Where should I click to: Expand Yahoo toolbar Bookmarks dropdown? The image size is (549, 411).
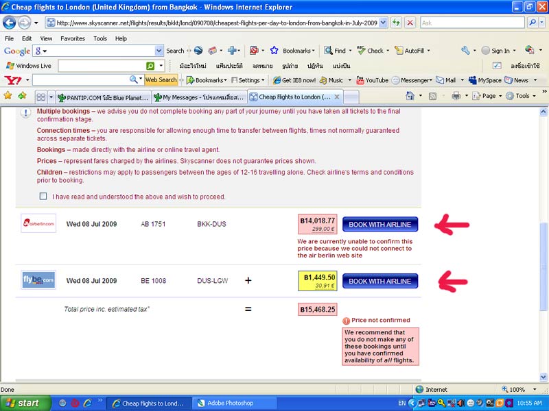pos(226,80)
